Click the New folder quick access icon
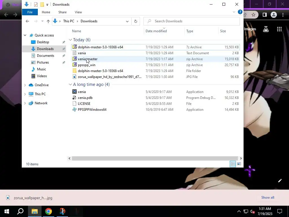289x217 pixels. pyautogui.click(x=42, y=5)
